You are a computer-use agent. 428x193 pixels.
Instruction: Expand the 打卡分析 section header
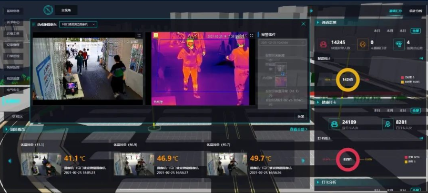coord(370,182)
